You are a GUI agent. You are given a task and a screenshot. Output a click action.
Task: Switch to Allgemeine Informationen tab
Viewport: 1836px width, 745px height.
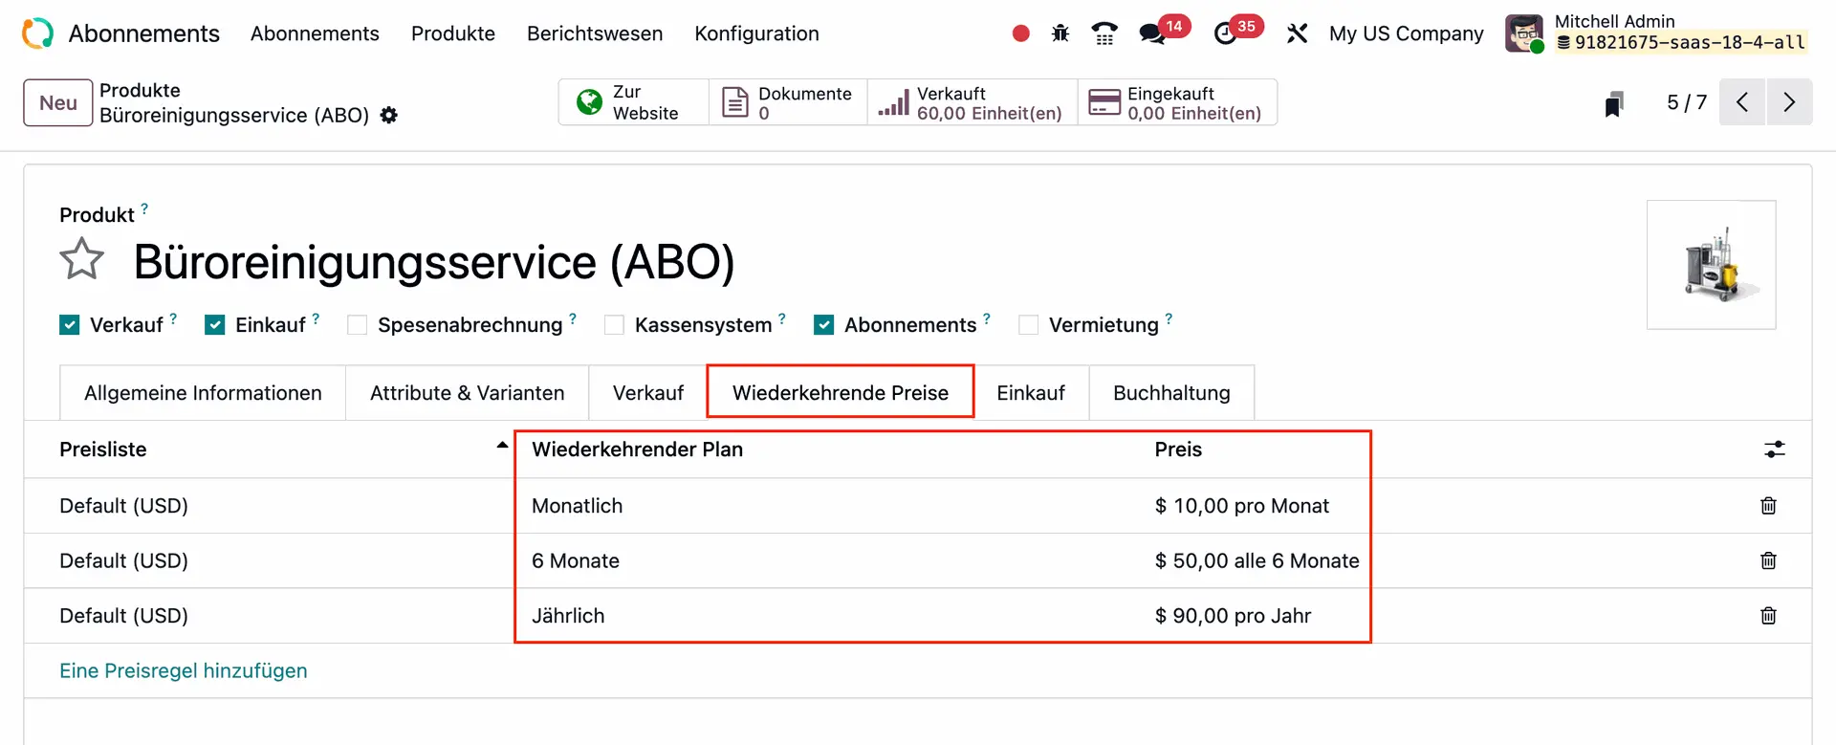(203, 393)
